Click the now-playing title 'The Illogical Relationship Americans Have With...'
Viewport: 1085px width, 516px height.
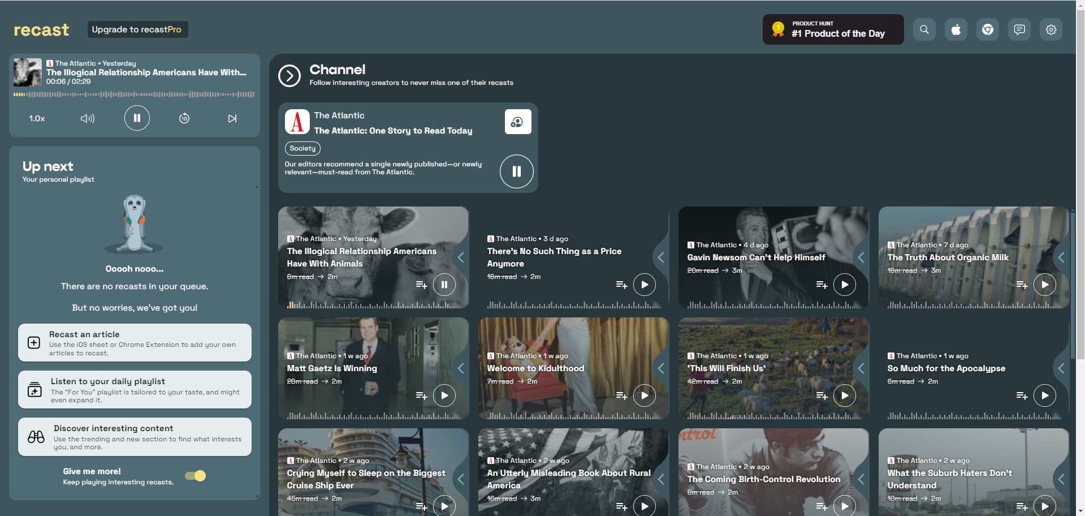pyautogui.click(x=146, y=72)
